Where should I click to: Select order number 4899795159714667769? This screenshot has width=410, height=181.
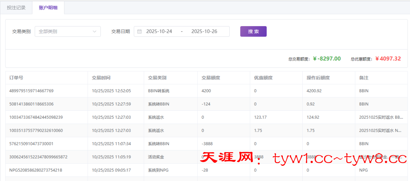[x=31, y=91]
